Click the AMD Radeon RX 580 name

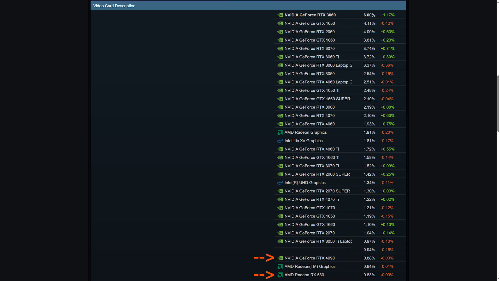pyautogui.click(x=304, y=275)
